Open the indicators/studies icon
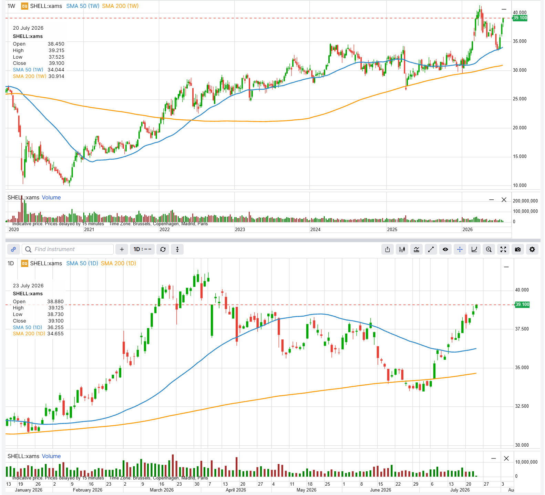The width and height of the screenshot is (545, 495). 417,249
